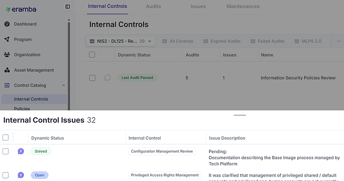The image size is (344, 181).
Task: Sort by the Audits column header
Action: pyautogui.click(x=192, y=55)
